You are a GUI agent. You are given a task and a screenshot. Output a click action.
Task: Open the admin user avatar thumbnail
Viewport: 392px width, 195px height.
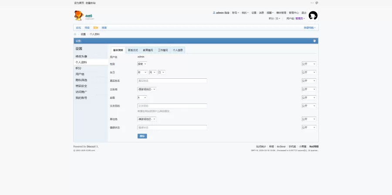click(x=313, y=16)
